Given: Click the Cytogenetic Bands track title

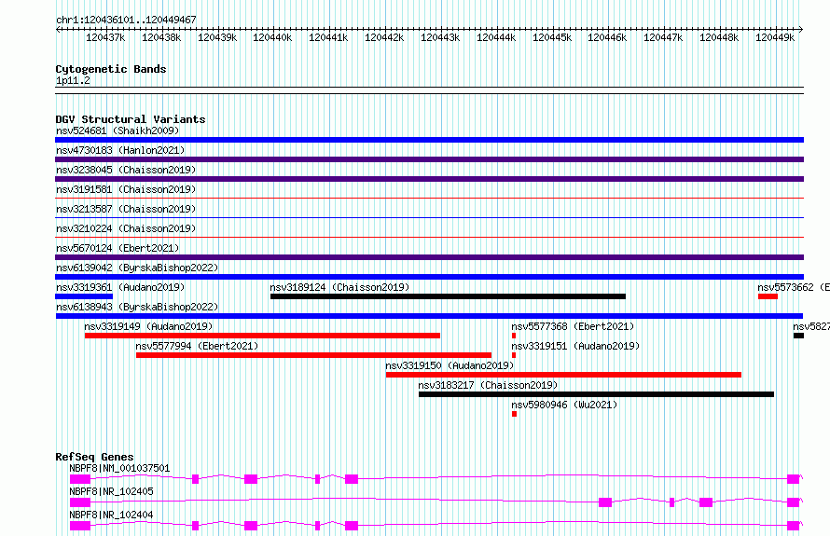Looking at the screenshot, I should pyautogui.click(x=111, y=69).
